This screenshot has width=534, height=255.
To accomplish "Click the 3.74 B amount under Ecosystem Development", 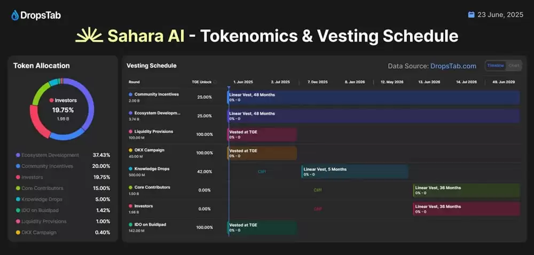I will click(134, 119).
